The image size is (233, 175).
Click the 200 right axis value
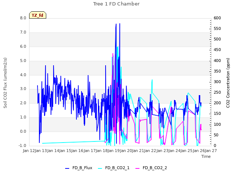pyautogui.click(x=217, y=103)
